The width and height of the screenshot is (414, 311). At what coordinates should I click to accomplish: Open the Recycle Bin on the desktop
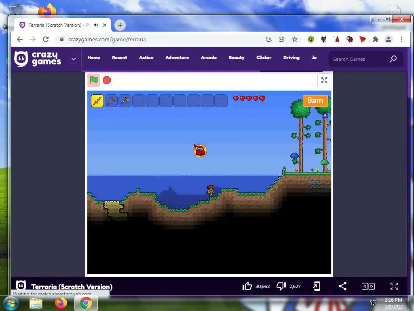(x=15, y=9)
